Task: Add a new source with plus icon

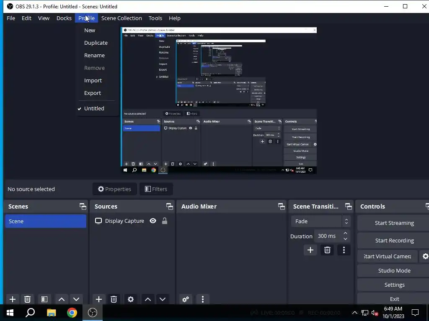Action: tap(99, 299)
